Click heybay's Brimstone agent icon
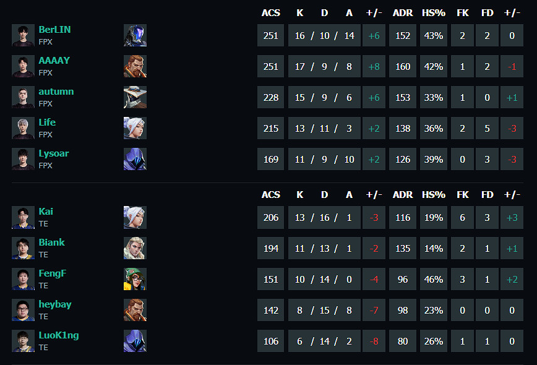This screenshot has height=365, width=537. coord(135,310)
